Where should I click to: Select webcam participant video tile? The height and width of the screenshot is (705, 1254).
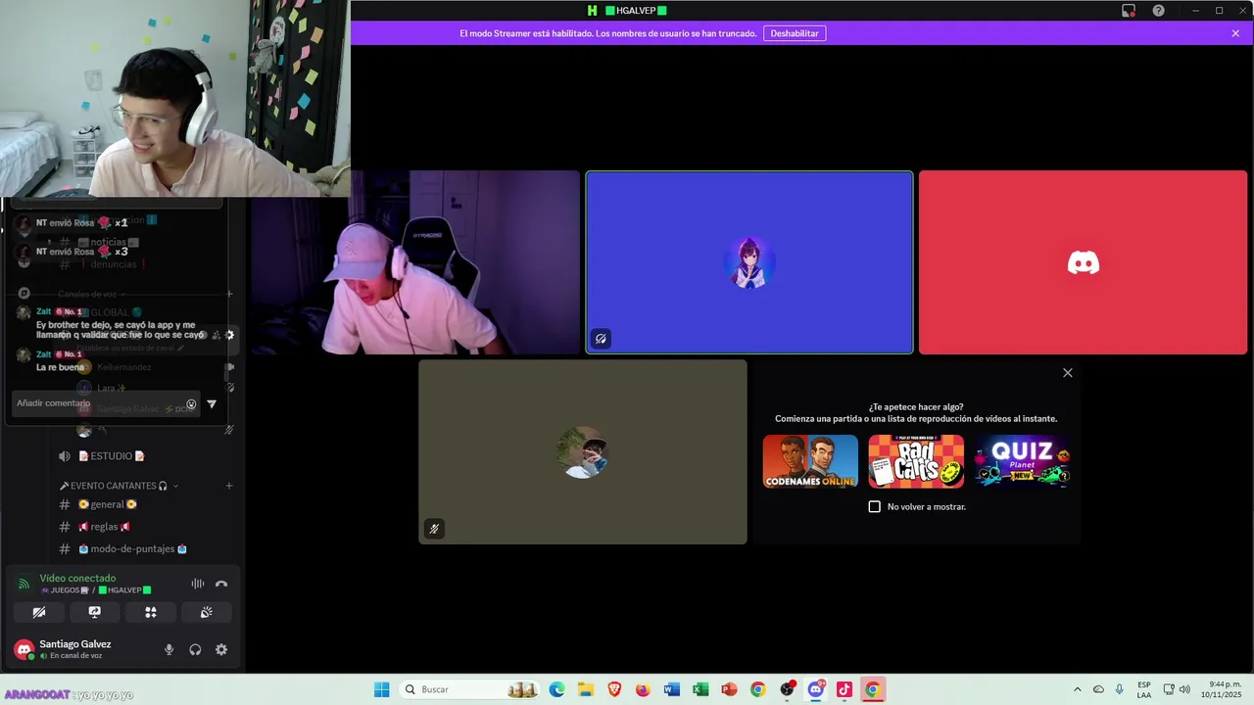415,262
